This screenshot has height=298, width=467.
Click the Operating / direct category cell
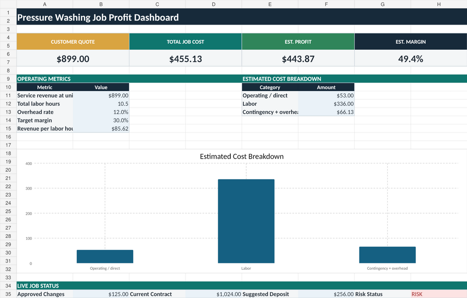[x=270, y=96]
